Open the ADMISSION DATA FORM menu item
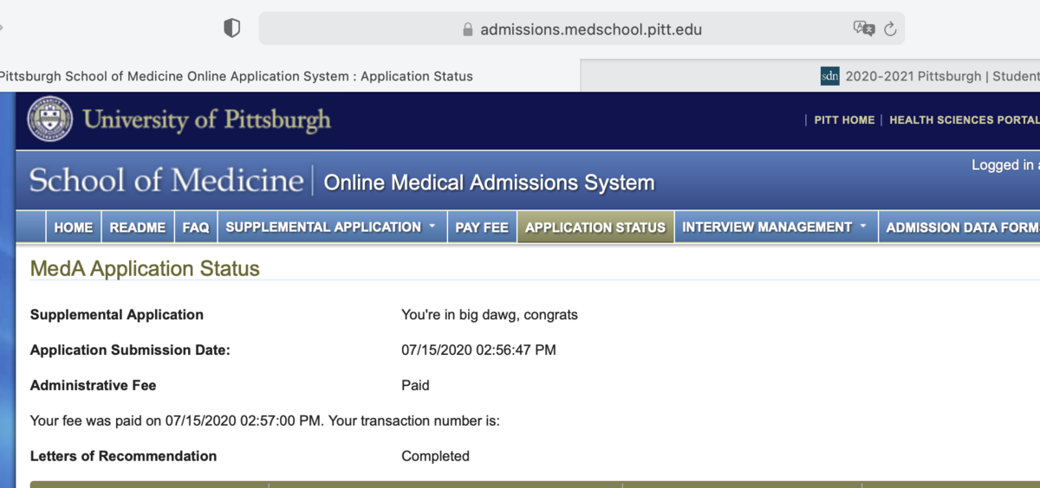This screenshot has width=1040, height=488. tap(959, 227)
